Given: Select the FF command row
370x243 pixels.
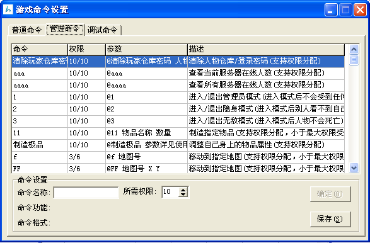Looking at the screenshot, I should 178,169.
